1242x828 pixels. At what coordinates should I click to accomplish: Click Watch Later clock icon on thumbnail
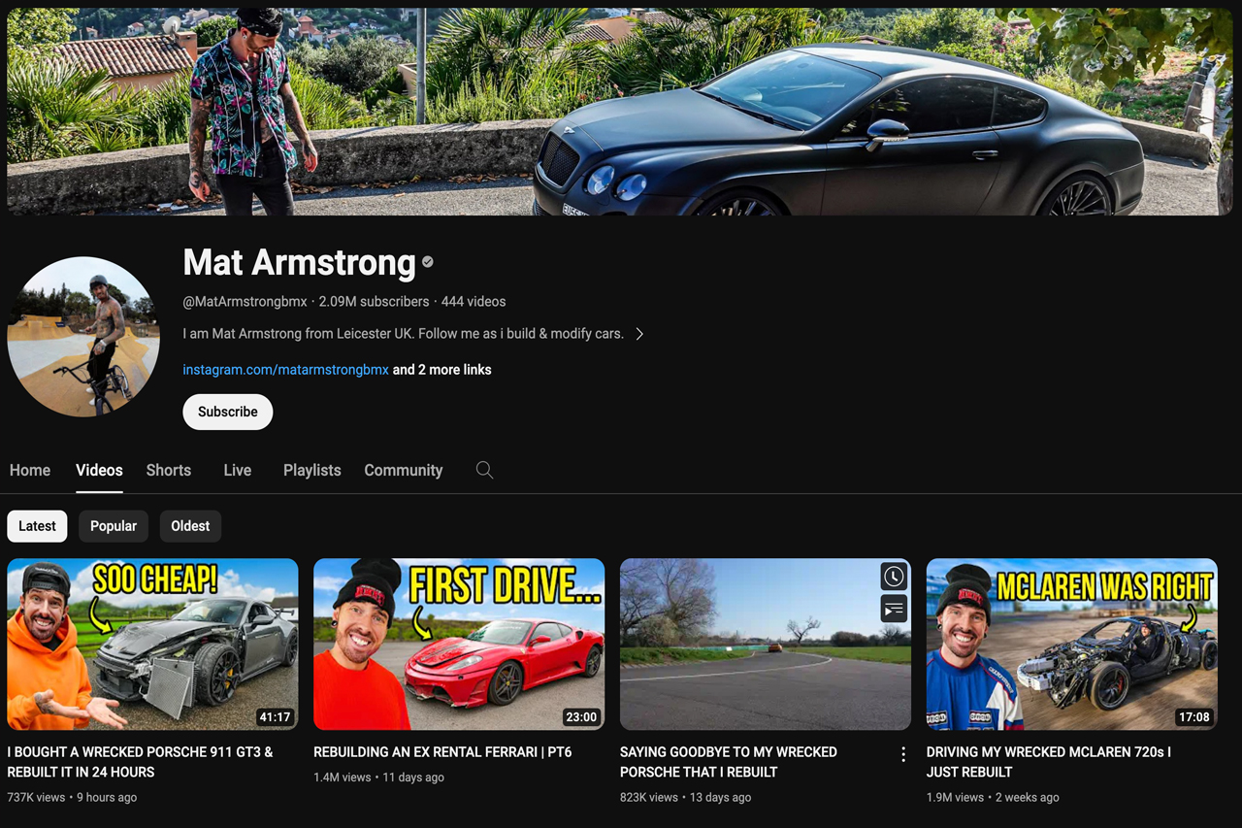(894, 577)
